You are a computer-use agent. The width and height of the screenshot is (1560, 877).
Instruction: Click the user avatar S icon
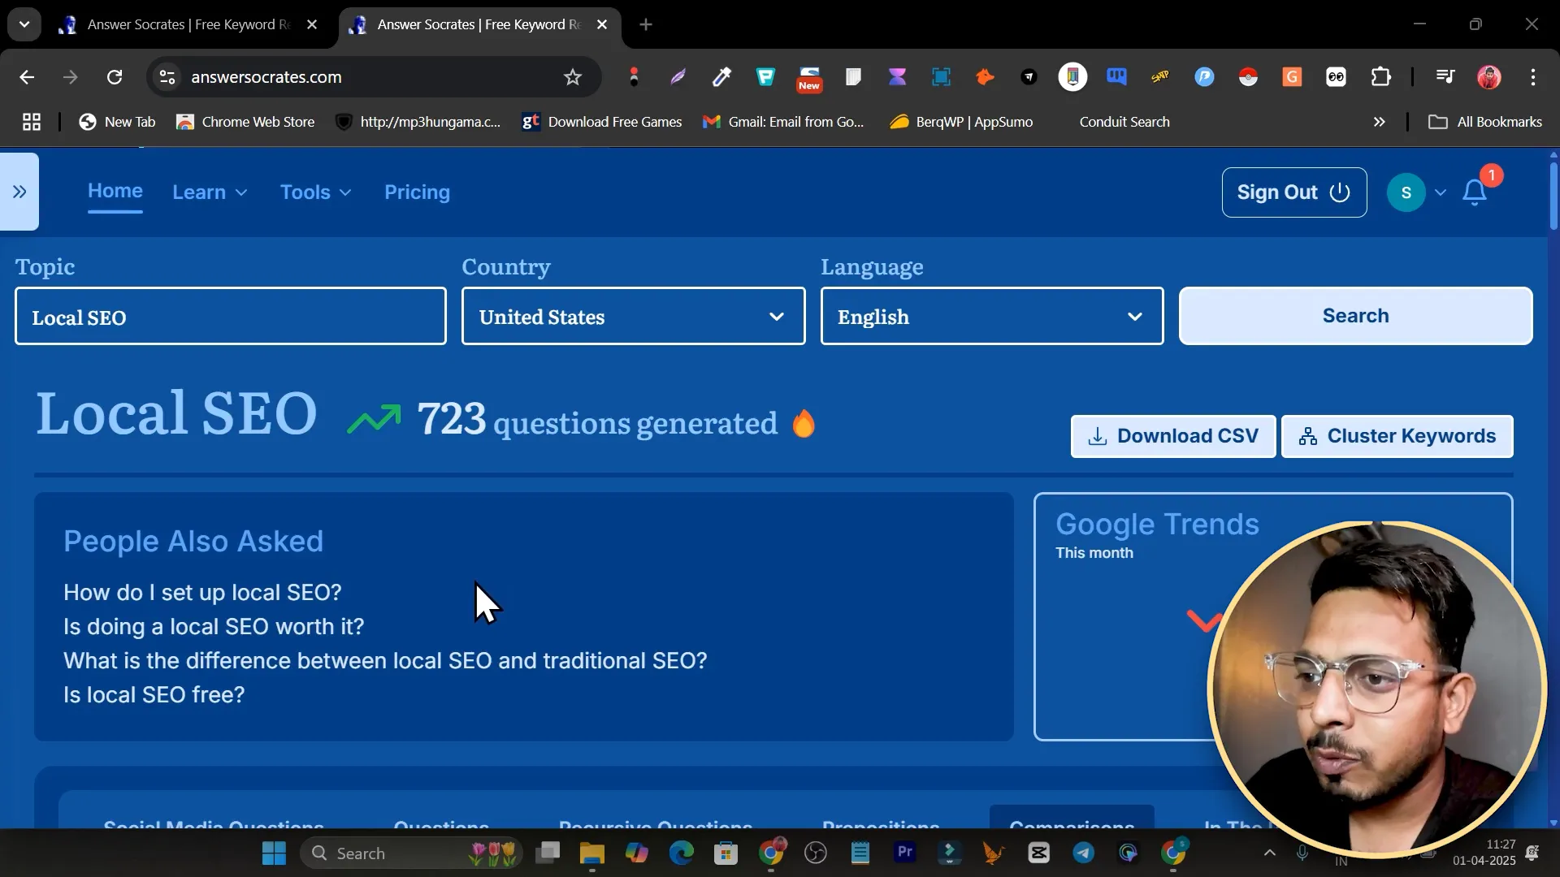(x=1406, y=192)
